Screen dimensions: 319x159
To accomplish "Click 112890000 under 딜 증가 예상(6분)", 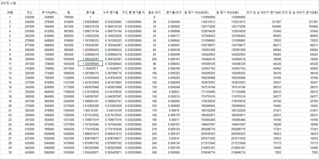I will (231, 17).
